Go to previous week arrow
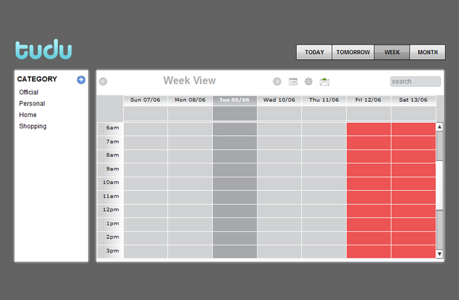This screenshot has height=300, width=459. 103,81
